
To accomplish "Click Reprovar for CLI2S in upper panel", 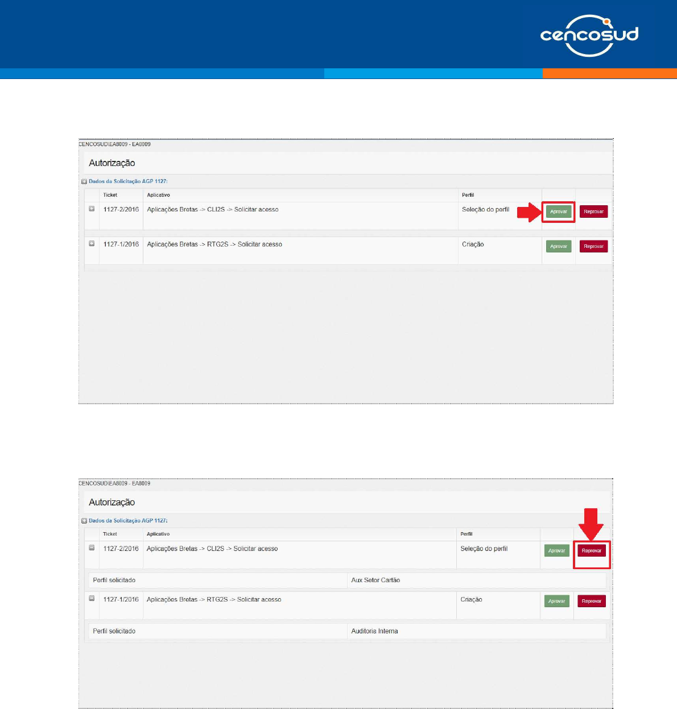I will [x=593, y=212].
